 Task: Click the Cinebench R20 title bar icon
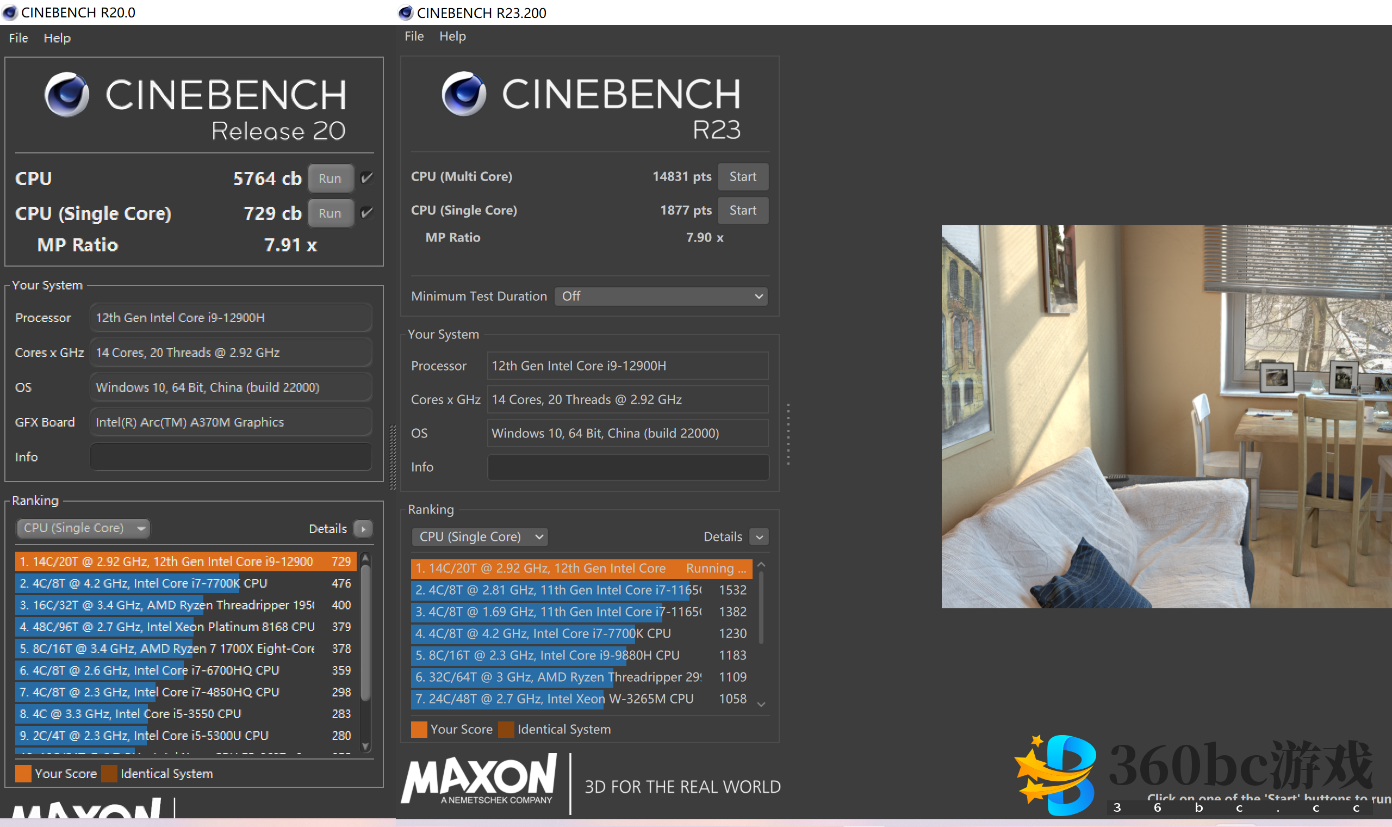tap(10, 13)
